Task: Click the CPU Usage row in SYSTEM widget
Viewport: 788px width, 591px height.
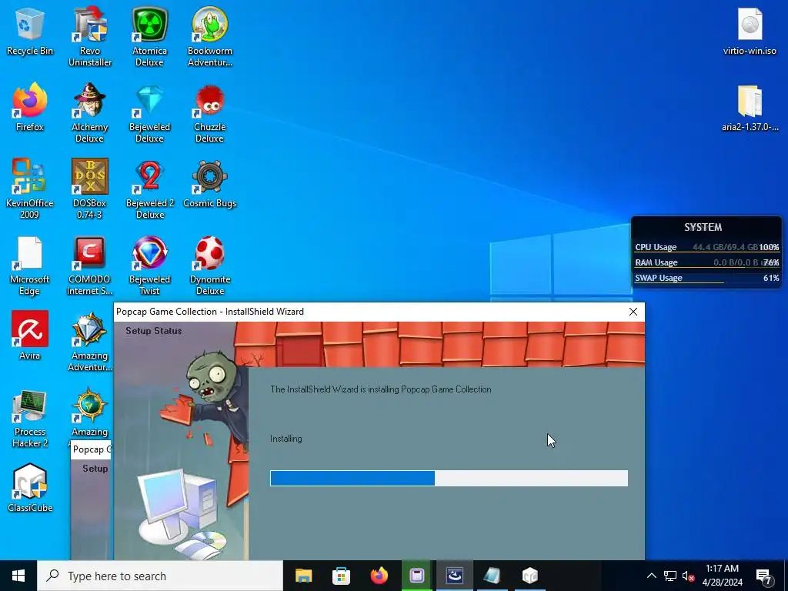Action: (x=706, y=247)
